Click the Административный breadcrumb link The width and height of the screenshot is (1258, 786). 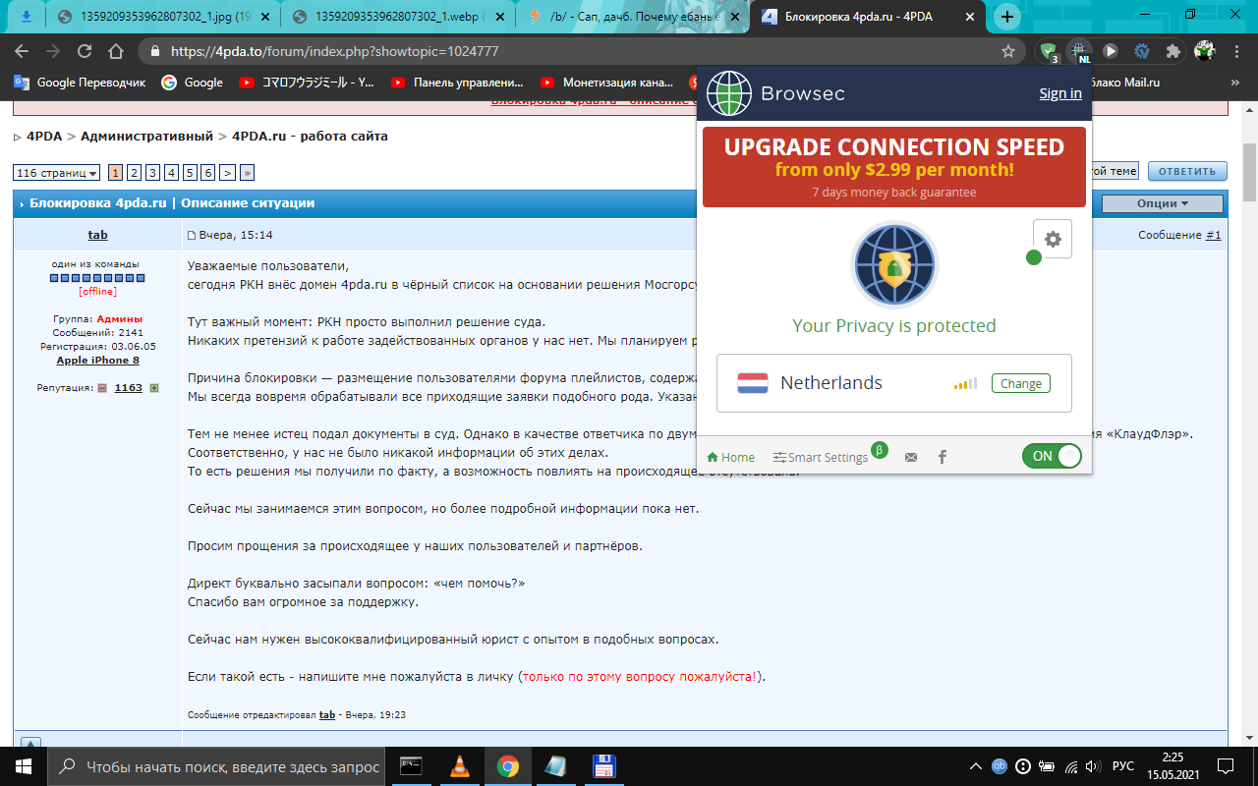click(147, 136)
